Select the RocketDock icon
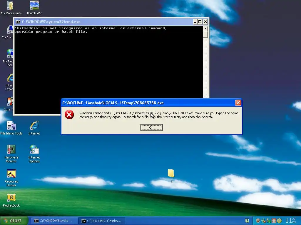The image size is (301, 225). 11,200
